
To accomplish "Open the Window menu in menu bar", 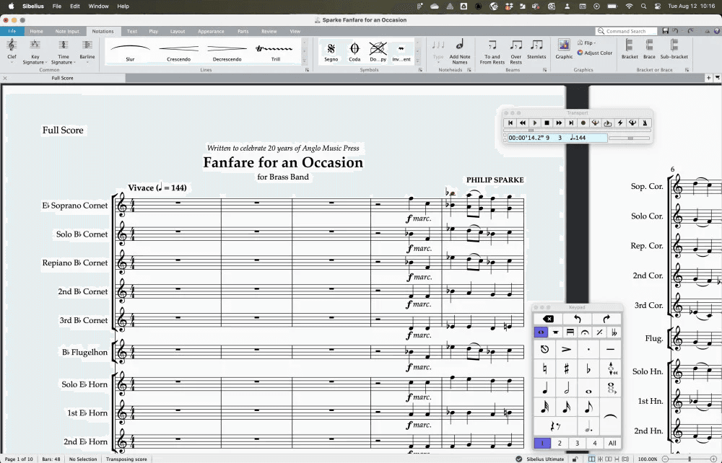I will click(98, 6).
